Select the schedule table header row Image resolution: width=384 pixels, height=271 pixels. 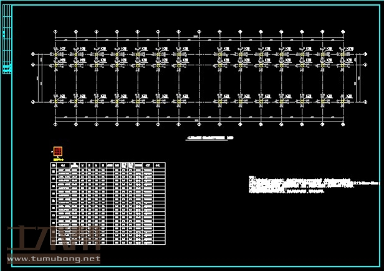coord(107,166)
